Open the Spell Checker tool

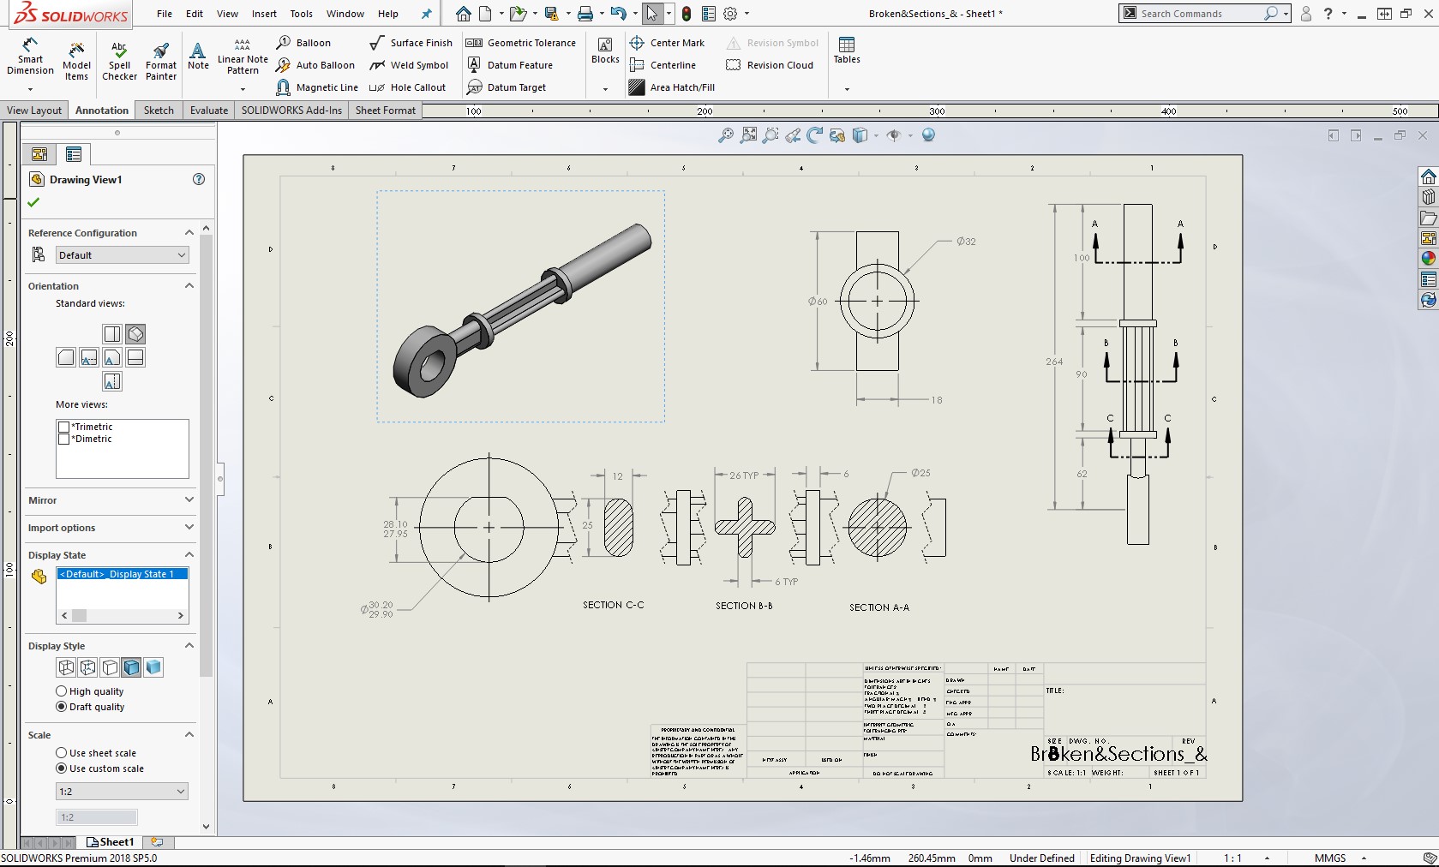119,60
